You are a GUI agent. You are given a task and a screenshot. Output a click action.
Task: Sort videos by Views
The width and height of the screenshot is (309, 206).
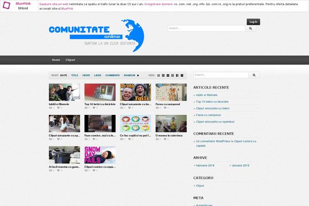[86, 76]
